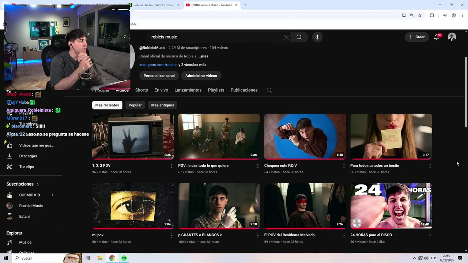Viewport: 468px width, 263px height.
Task: Open options for 'El POV del Residente Malvado'
Action: [x=344, y=236]
